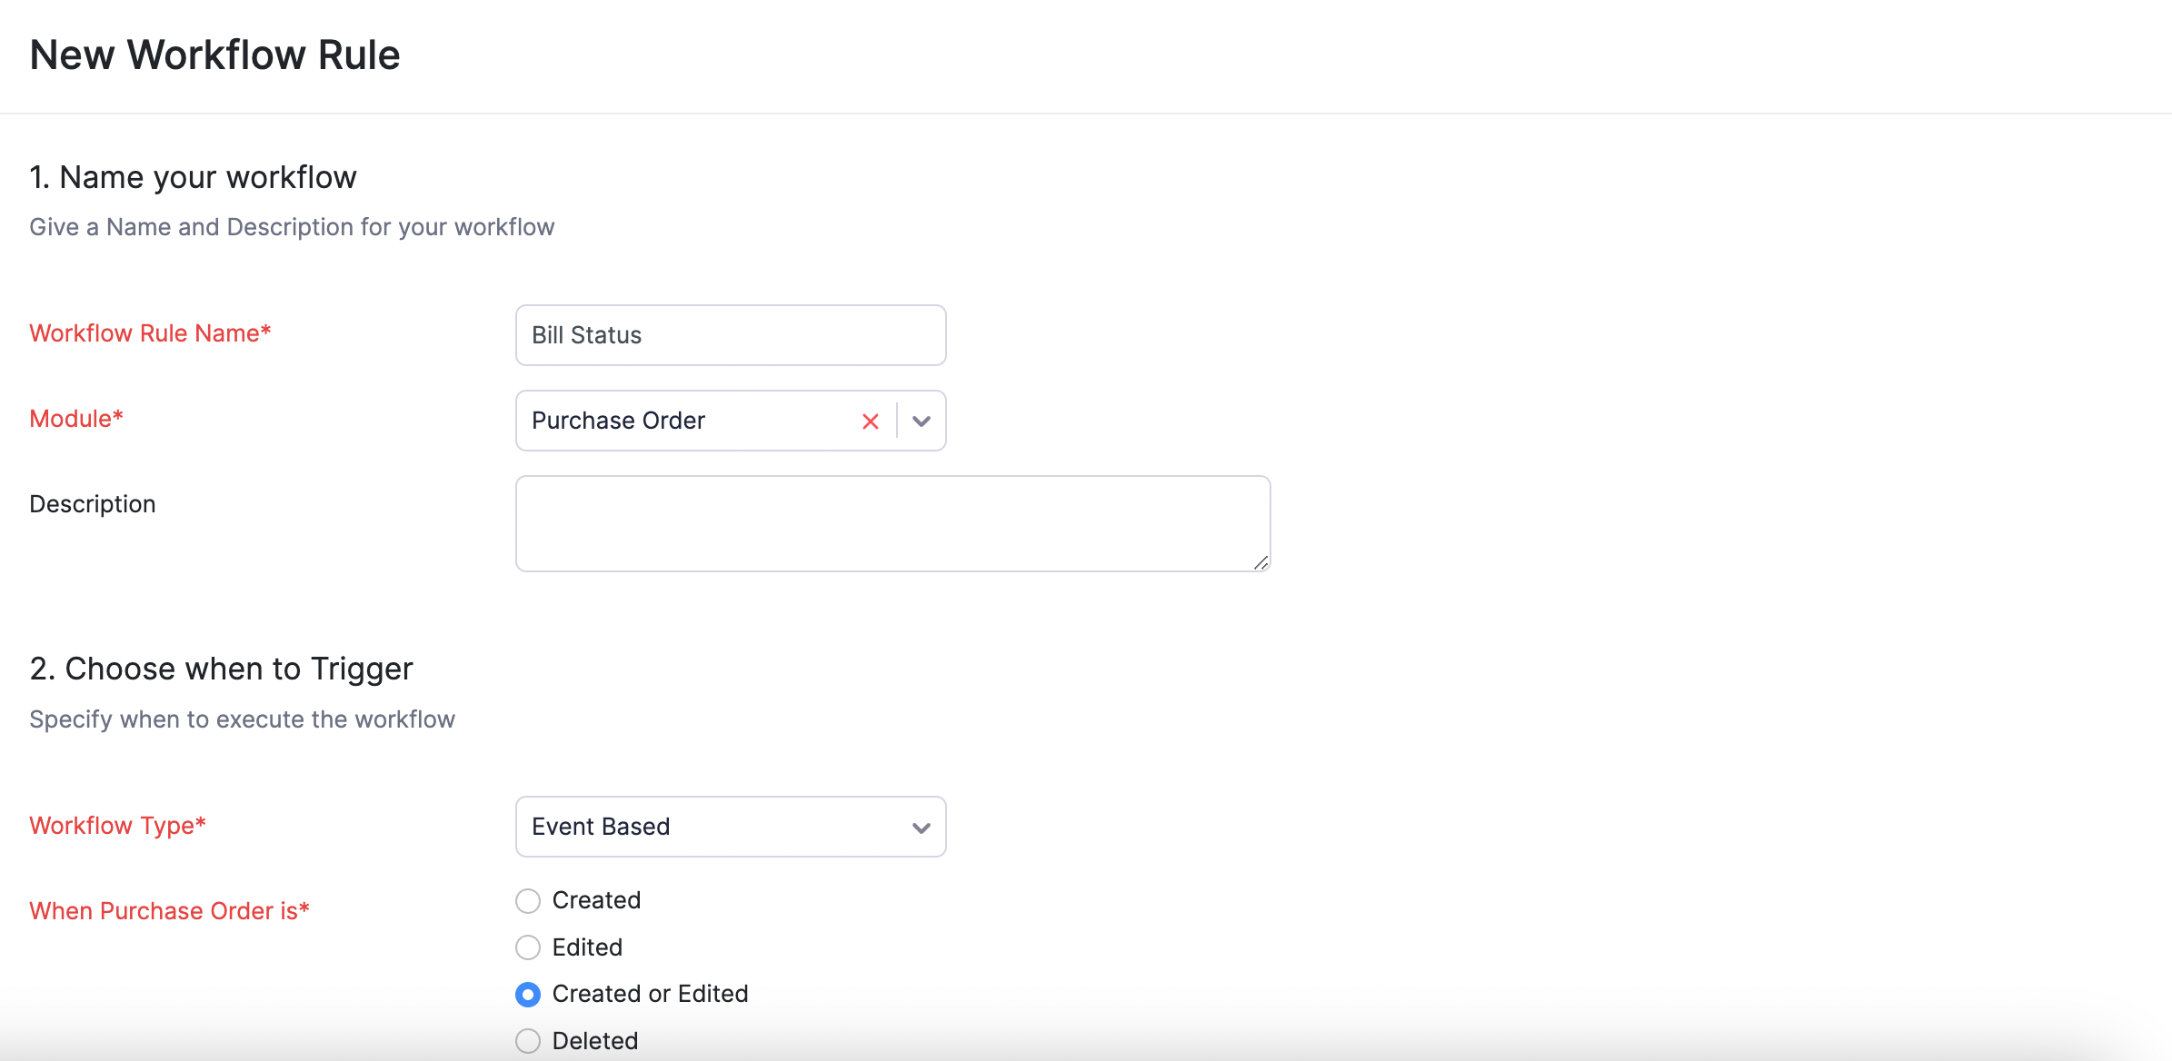Click the 'When Purchase Order is*' label
2172x1061 pixels.
pos(170,911)
